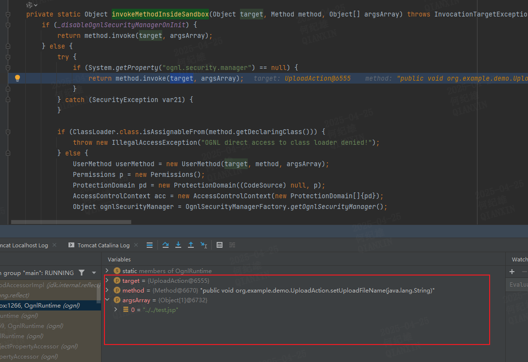Click the SecurityException catch clause
The image size is (528, 362).
(125, 100)
